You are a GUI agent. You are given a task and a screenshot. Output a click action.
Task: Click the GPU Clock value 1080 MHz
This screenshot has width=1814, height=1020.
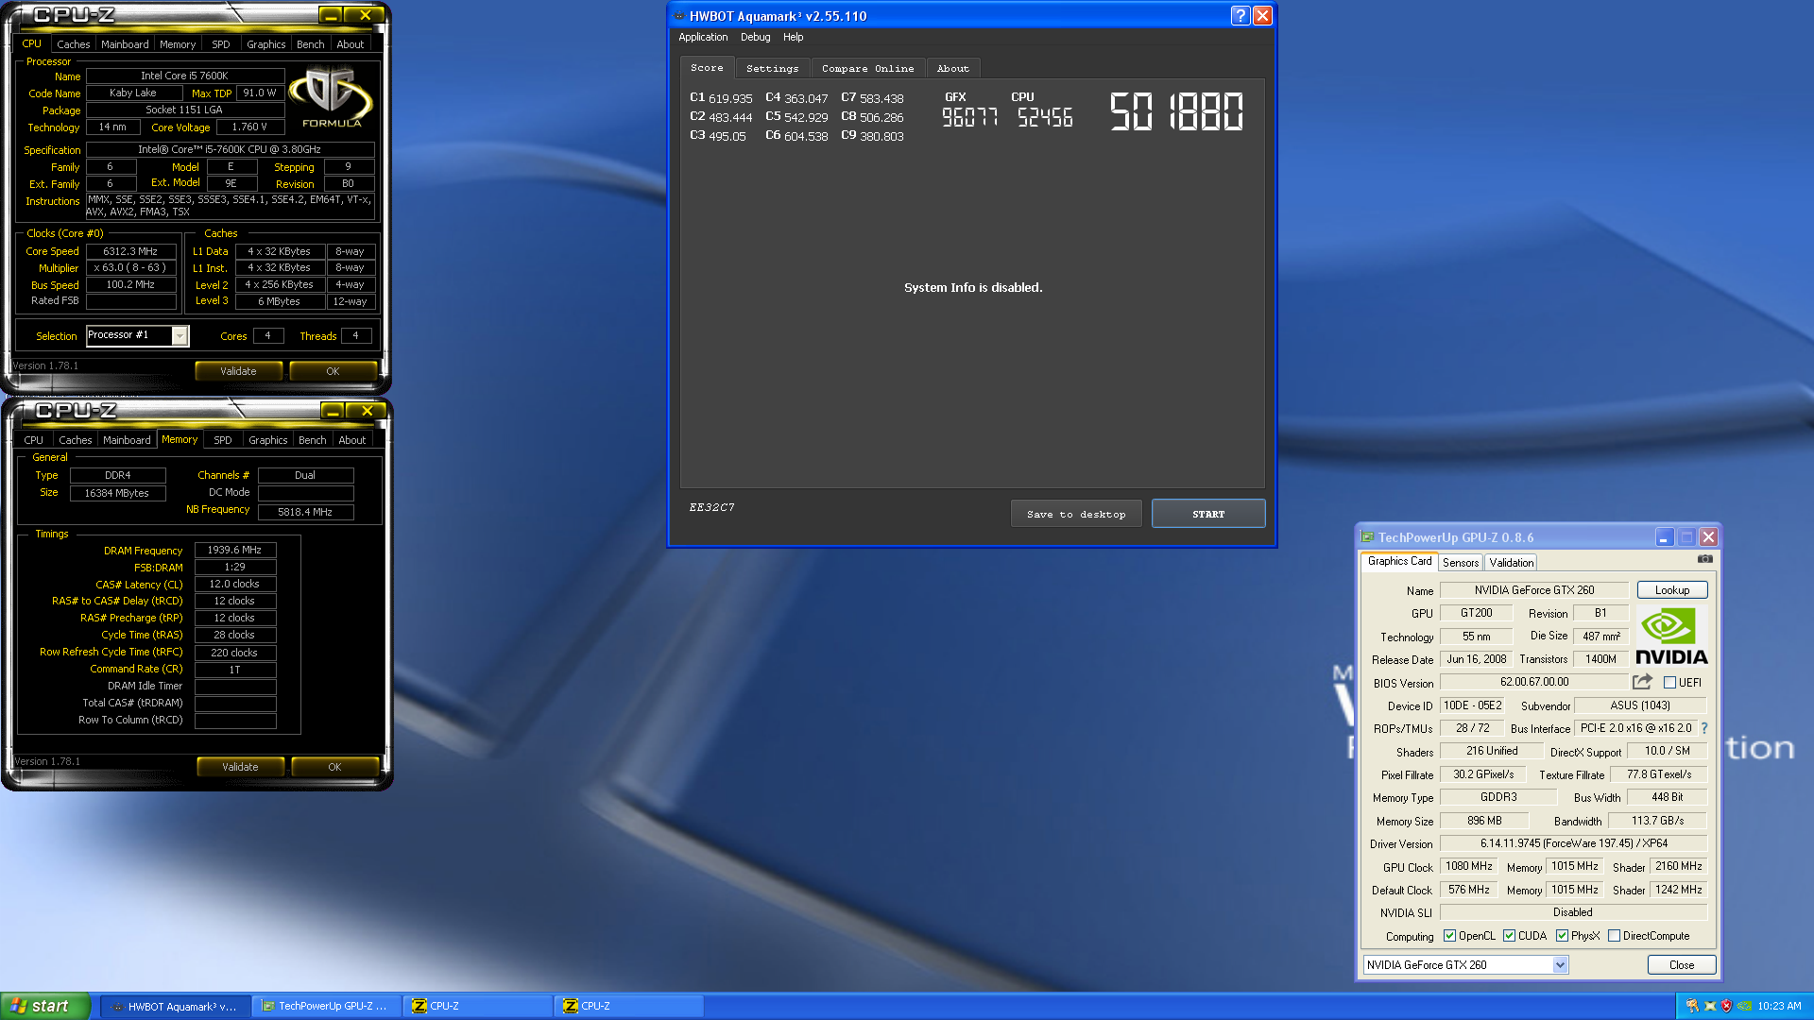point(1468,866)
